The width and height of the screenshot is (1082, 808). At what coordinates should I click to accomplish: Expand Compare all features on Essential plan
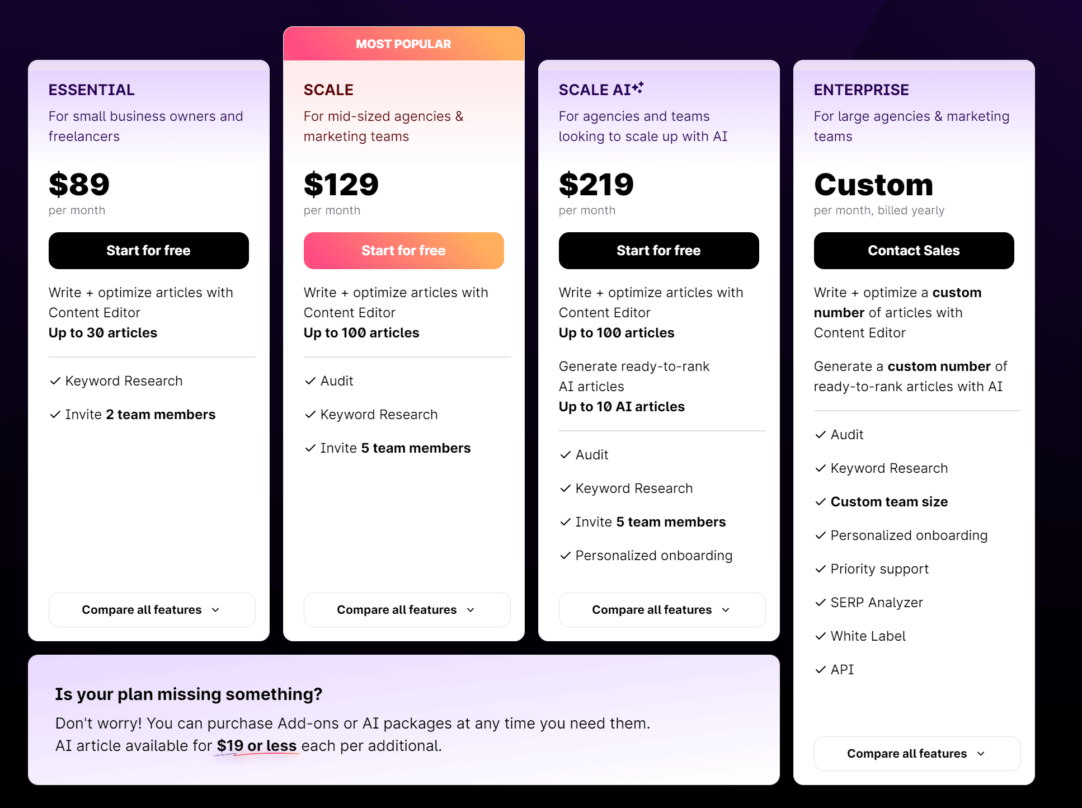tap(152, 610)
